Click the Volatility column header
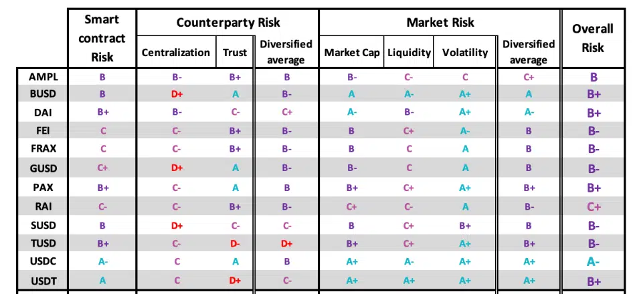The height and width of the screenshot is (294, 633). 465,53
